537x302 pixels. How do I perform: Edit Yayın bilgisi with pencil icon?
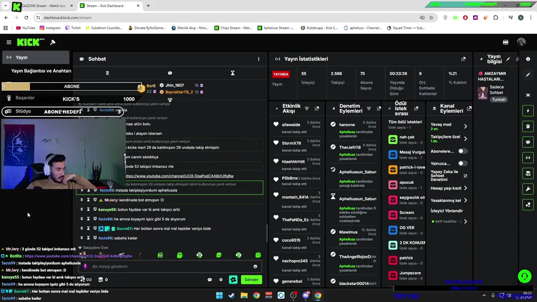click(x=508, y=59)
